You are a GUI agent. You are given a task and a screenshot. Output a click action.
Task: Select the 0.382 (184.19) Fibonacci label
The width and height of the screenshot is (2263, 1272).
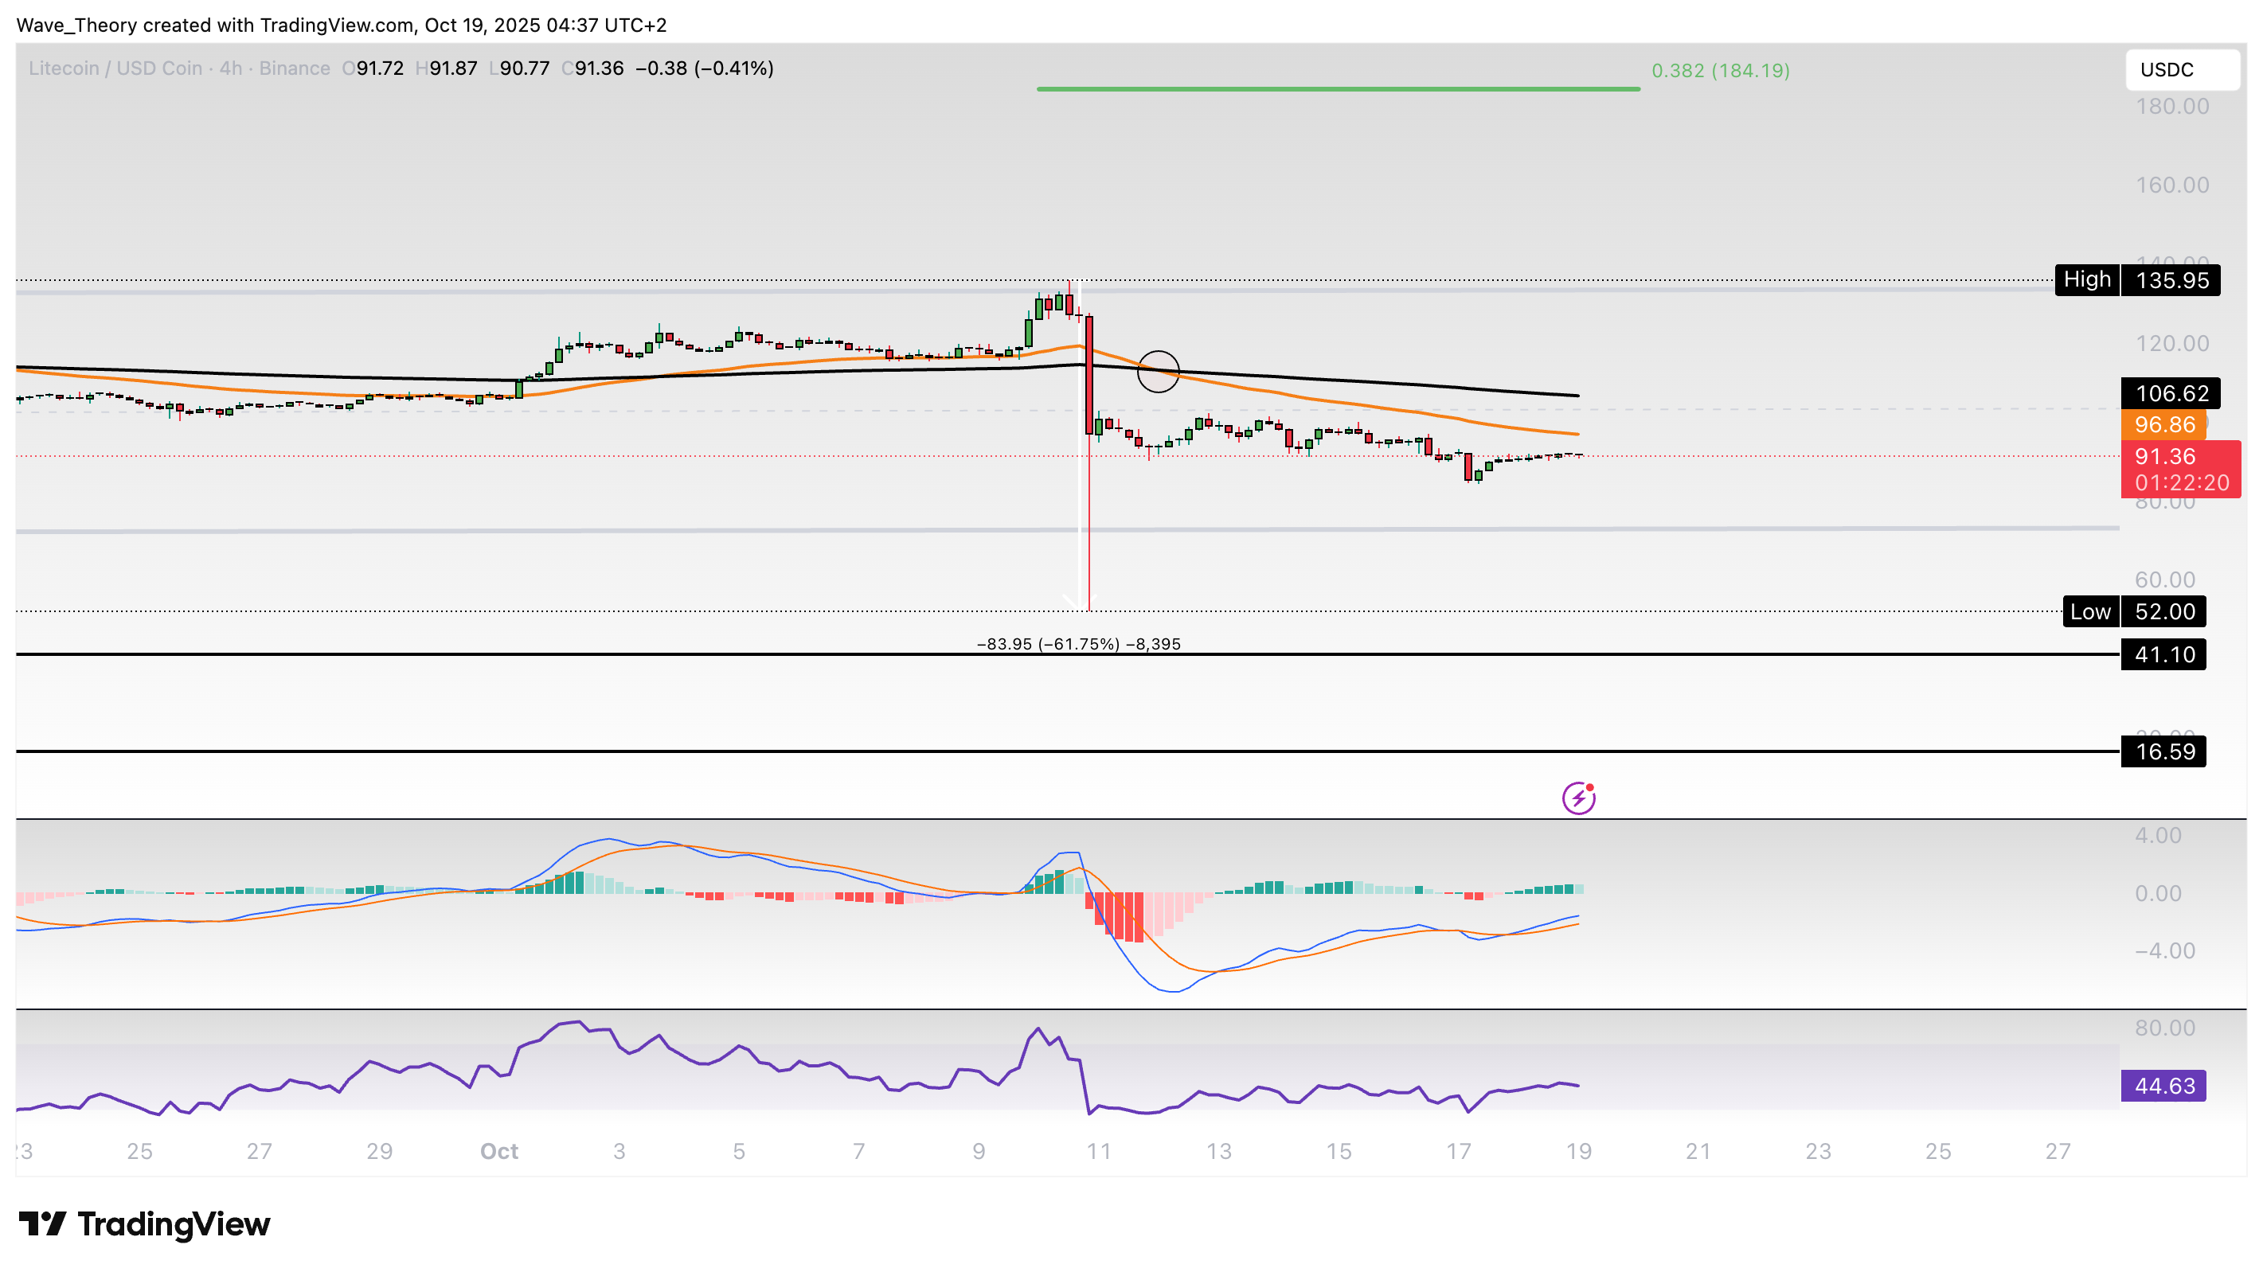[1720, 70]
